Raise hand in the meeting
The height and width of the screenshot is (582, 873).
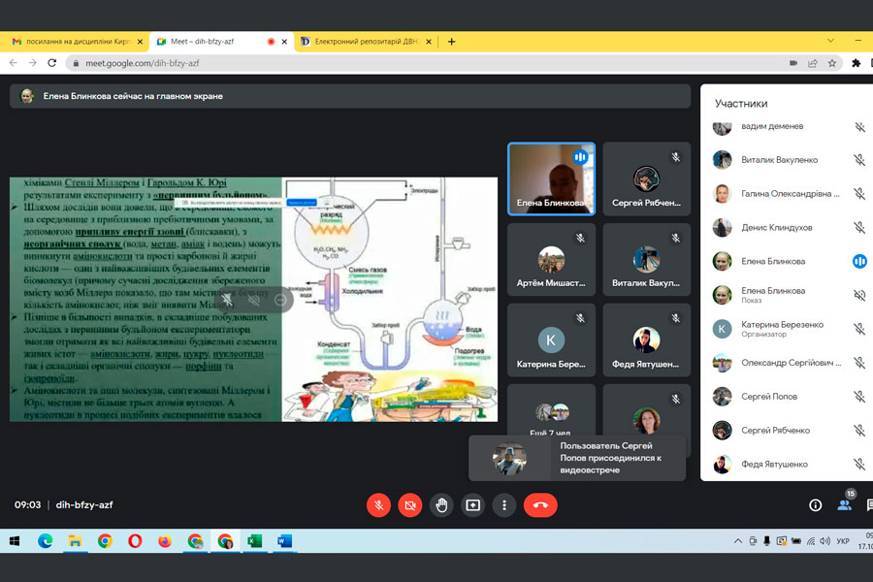(441, 505)
